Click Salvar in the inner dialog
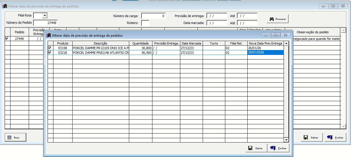351x159 pixels. point(255,148)
